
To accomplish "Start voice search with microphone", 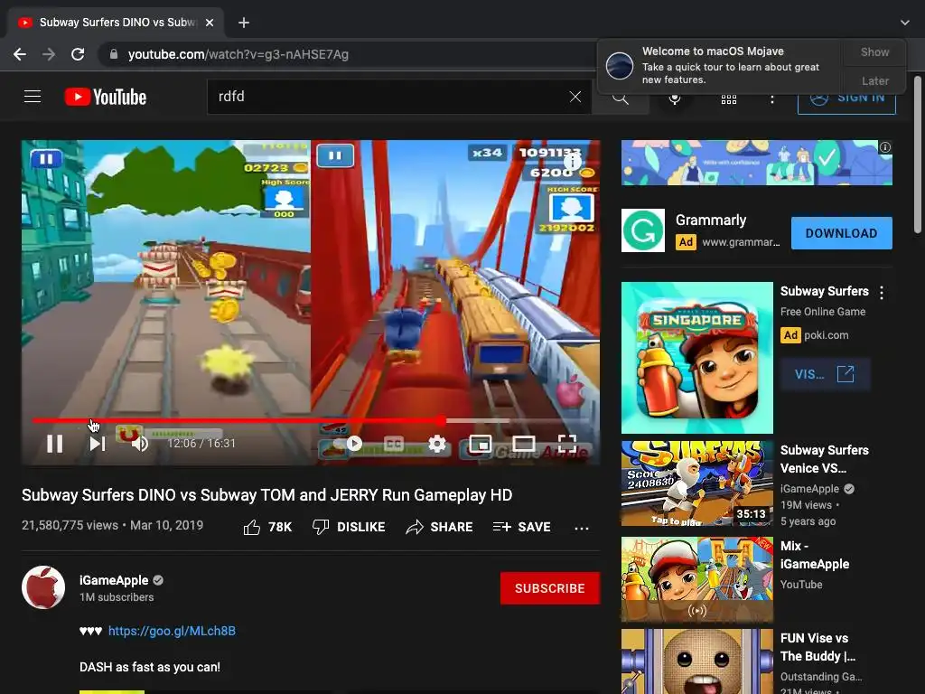I will pyautogui.click(x=674, y=98).
